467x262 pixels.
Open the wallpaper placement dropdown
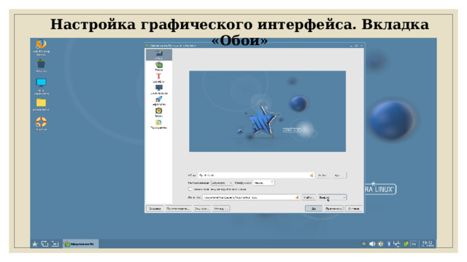click(x=222, y=183)
